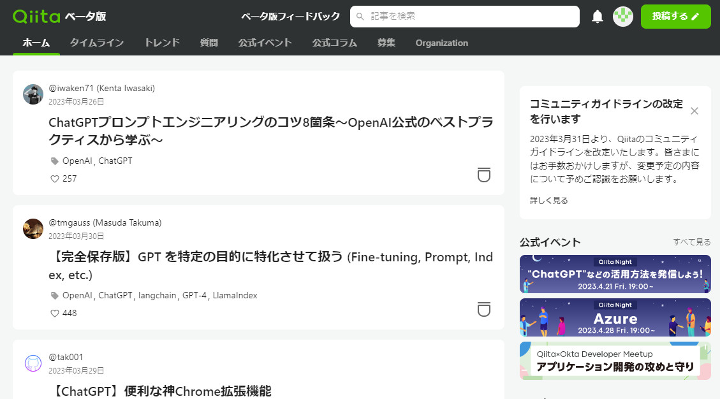Screen dimensions: 720x399
Task: Select the ホーム tab
Action: 36,43
